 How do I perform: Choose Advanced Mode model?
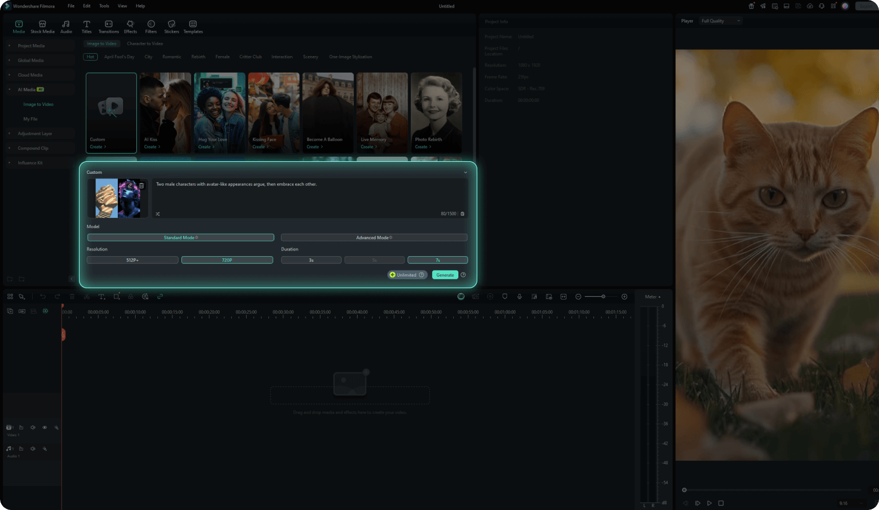coord(374,237)
